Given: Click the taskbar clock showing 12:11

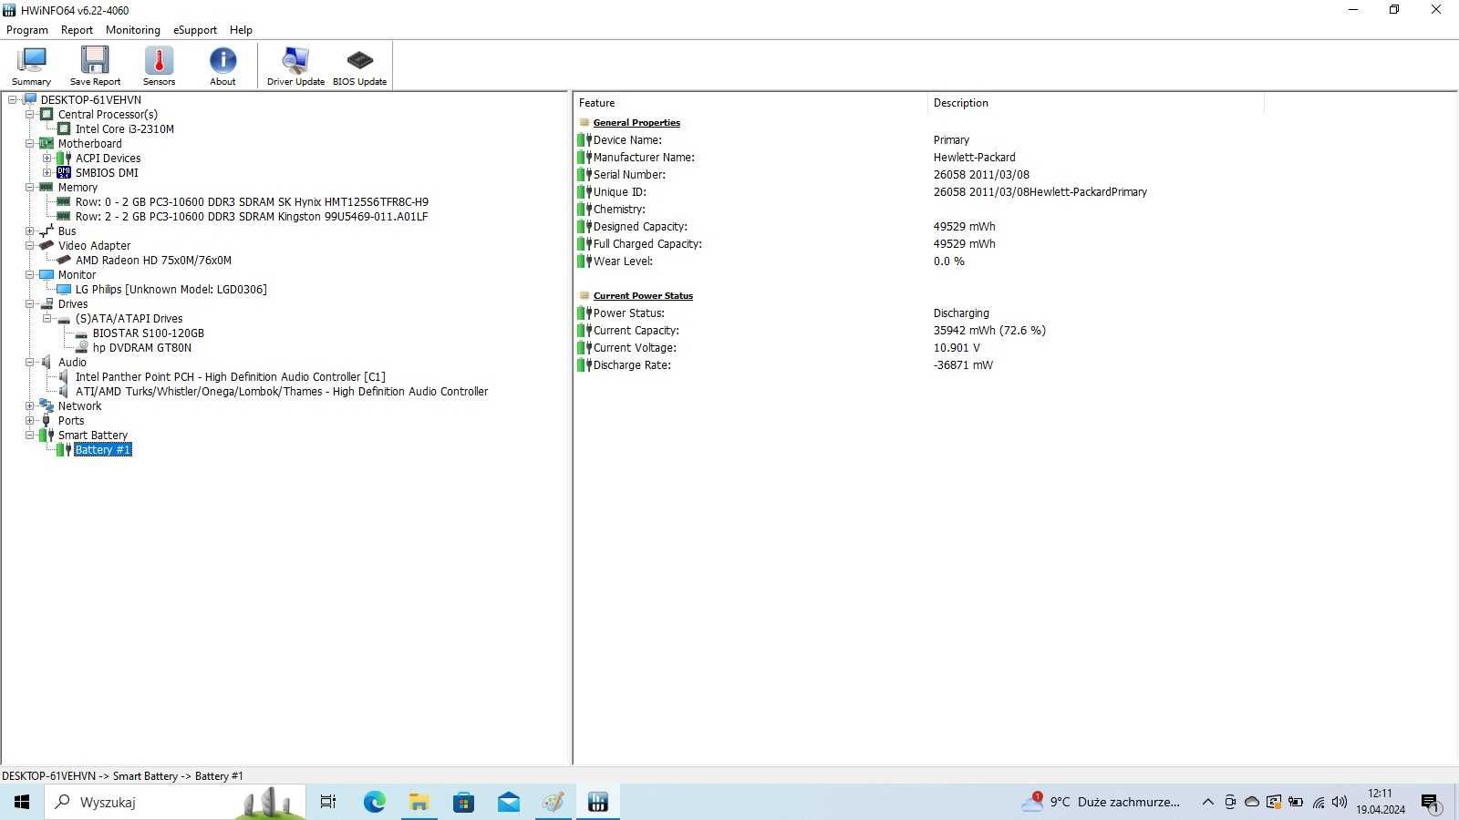Looking at the screenshot, I should (x=1380, y=802).
